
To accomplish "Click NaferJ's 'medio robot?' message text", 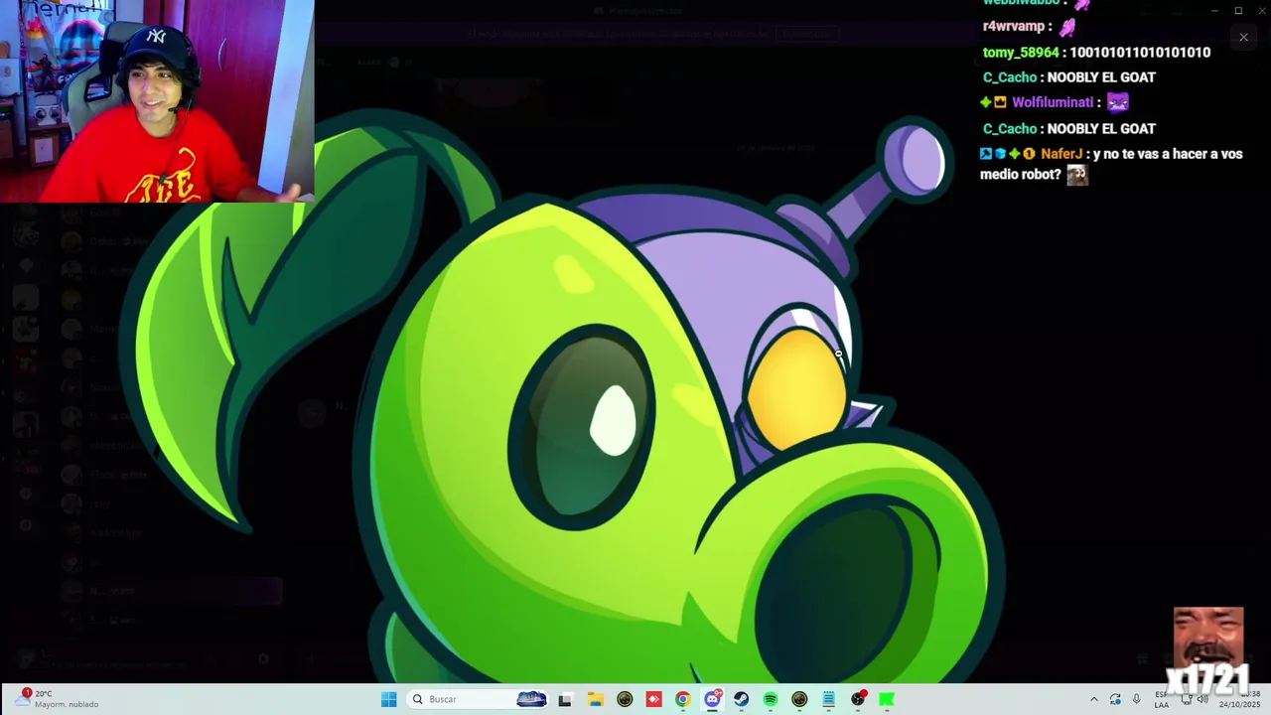I will (x=1021, y=175).
